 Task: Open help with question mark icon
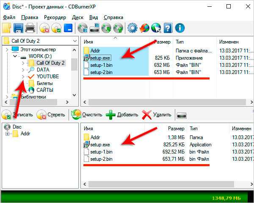point(168,28)
